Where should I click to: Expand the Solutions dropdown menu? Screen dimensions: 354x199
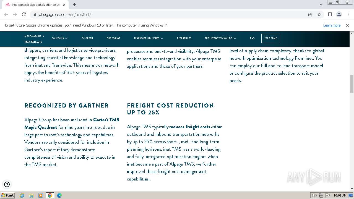[x=60, y=38]
